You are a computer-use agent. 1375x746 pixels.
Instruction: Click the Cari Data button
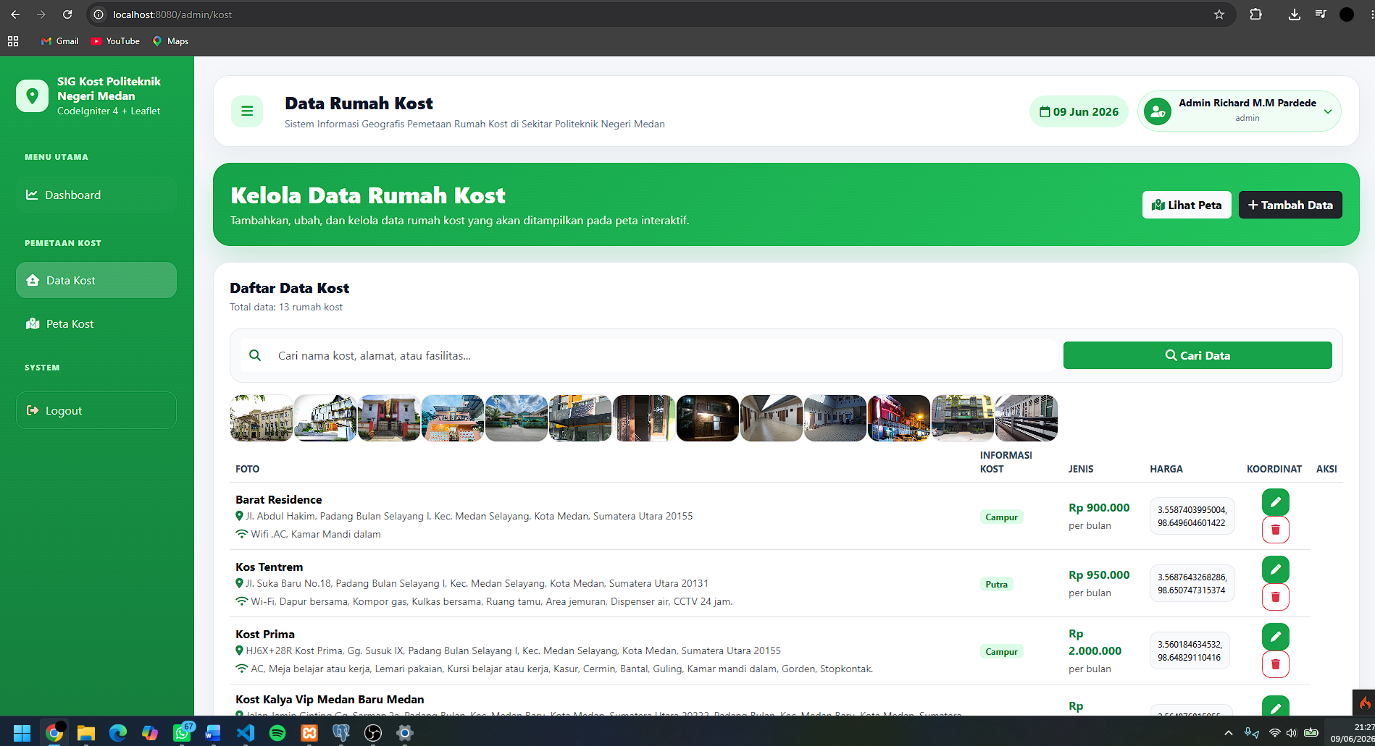[1198, 355]
